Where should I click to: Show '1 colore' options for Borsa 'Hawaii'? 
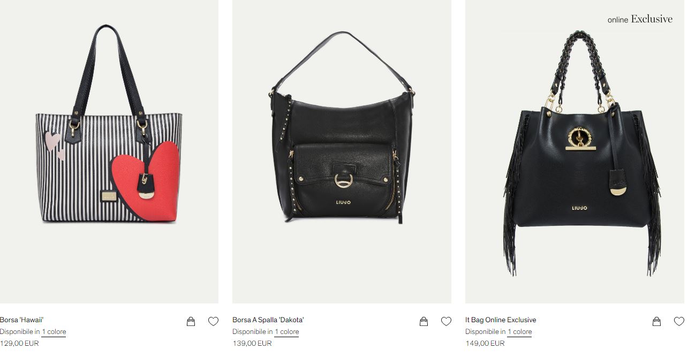[x=54, y=332]
